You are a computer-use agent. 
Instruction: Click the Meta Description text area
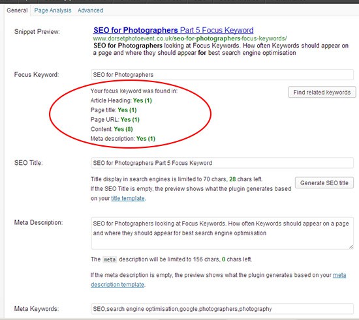tap(222, 233)
